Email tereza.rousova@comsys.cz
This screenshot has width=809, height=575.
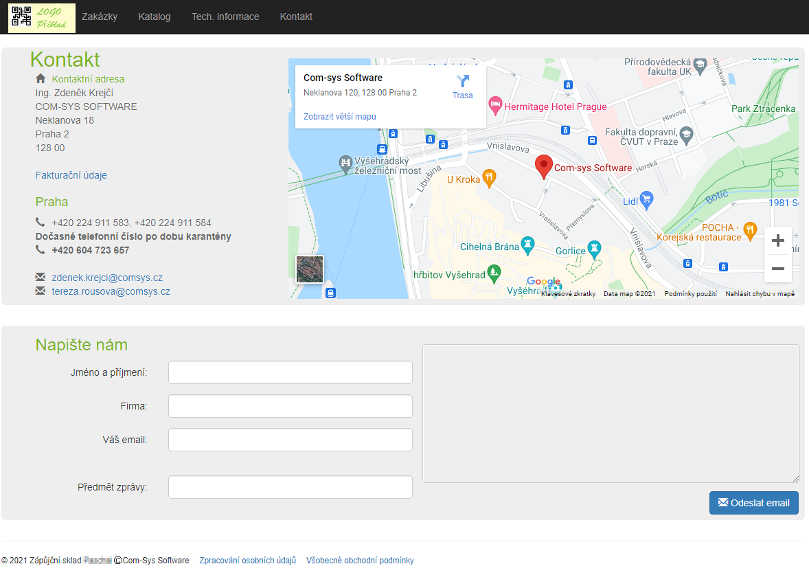pos(111,291)
